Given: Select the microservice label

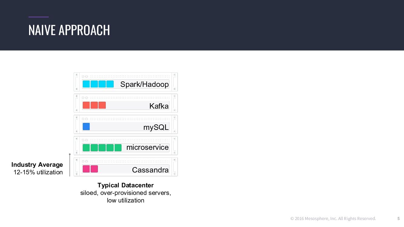Looking at the screenshot, I should point(147,147).
